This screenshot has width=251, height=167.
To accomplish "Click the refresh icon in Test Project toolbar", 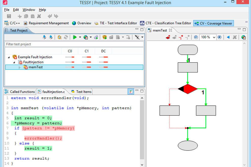I will (x=66, y=37).
